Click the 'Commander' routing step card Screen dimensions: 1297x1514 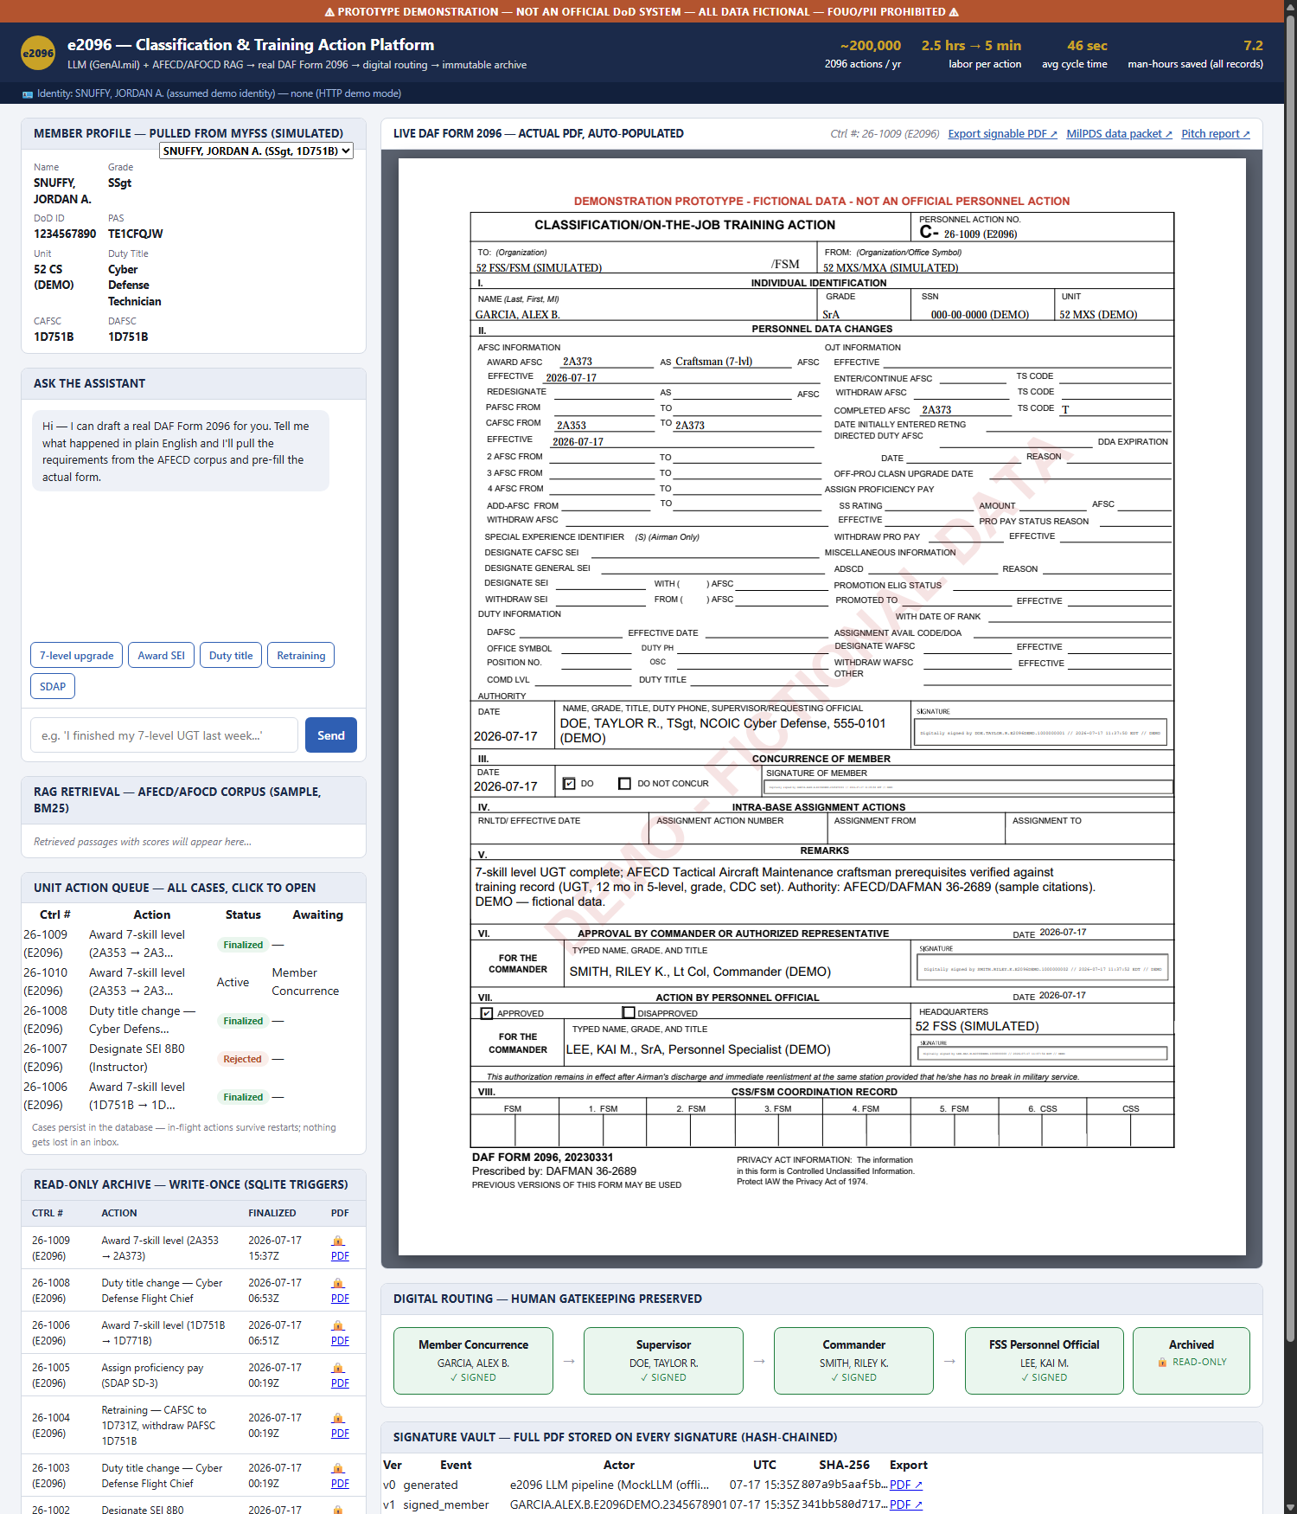(x=853, y=1361)
